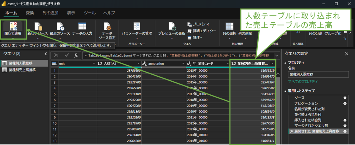Open the 閉じて適用 dropdown arrow
355x145 pixels.
(x=13, y=38)
